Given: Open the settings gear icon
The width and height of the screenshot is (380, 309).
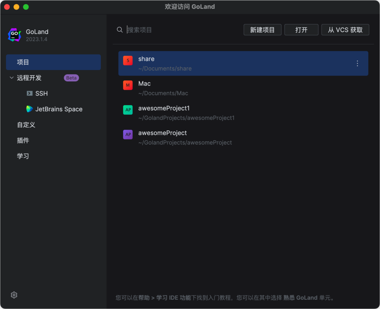Looking at the screenshot, I should (x=14, y=295).
